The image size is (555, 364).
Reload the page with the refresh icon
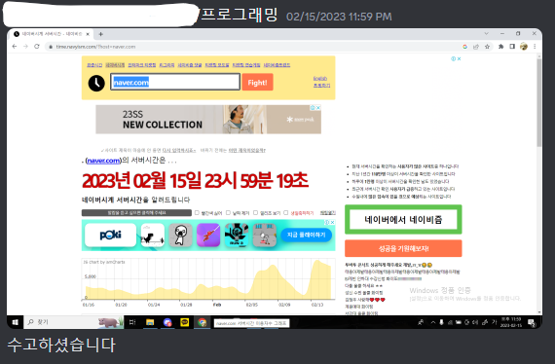[x=37, y=47]
